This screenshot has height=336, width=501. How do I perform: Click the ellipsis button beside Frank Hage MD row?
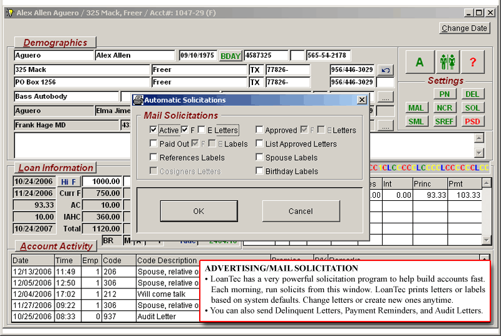click(386, 125)
